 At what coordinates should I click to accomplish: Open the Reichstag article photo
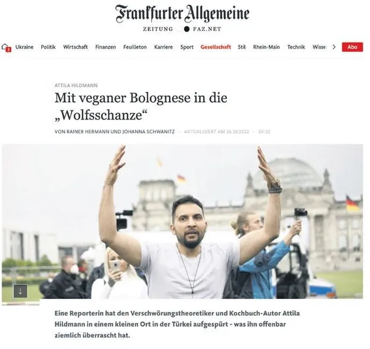pos(183,221)
